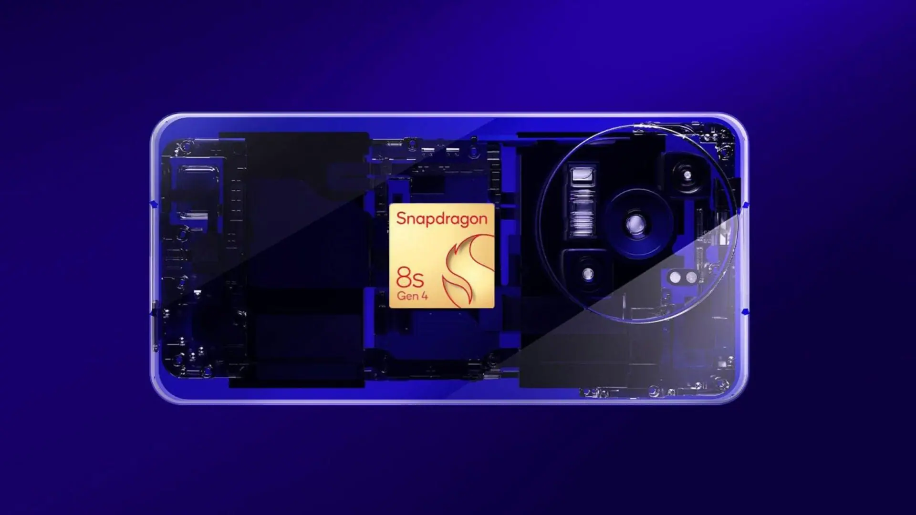Click the "Snapdragon" text on chip
Screen dimensions: 916x515
pos(442,219)
